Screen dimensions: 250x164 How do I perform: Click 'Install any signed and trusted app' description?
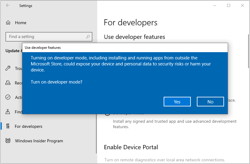(x=175, y=124)
